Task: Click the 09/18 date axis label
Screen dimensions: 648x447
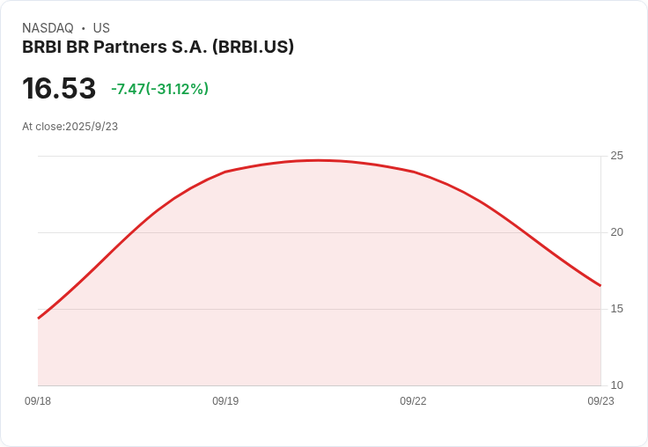Action: click(x=38, y=400)
